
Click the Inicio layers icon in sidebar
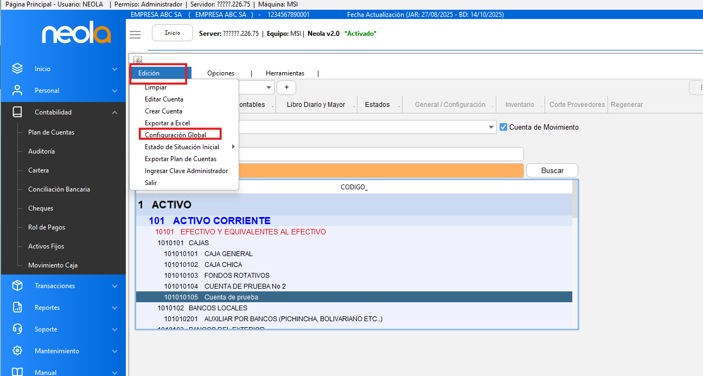point(17,69)
